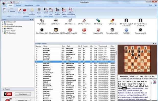Click the ChessBase application logo button

click(x=4, y=3)
